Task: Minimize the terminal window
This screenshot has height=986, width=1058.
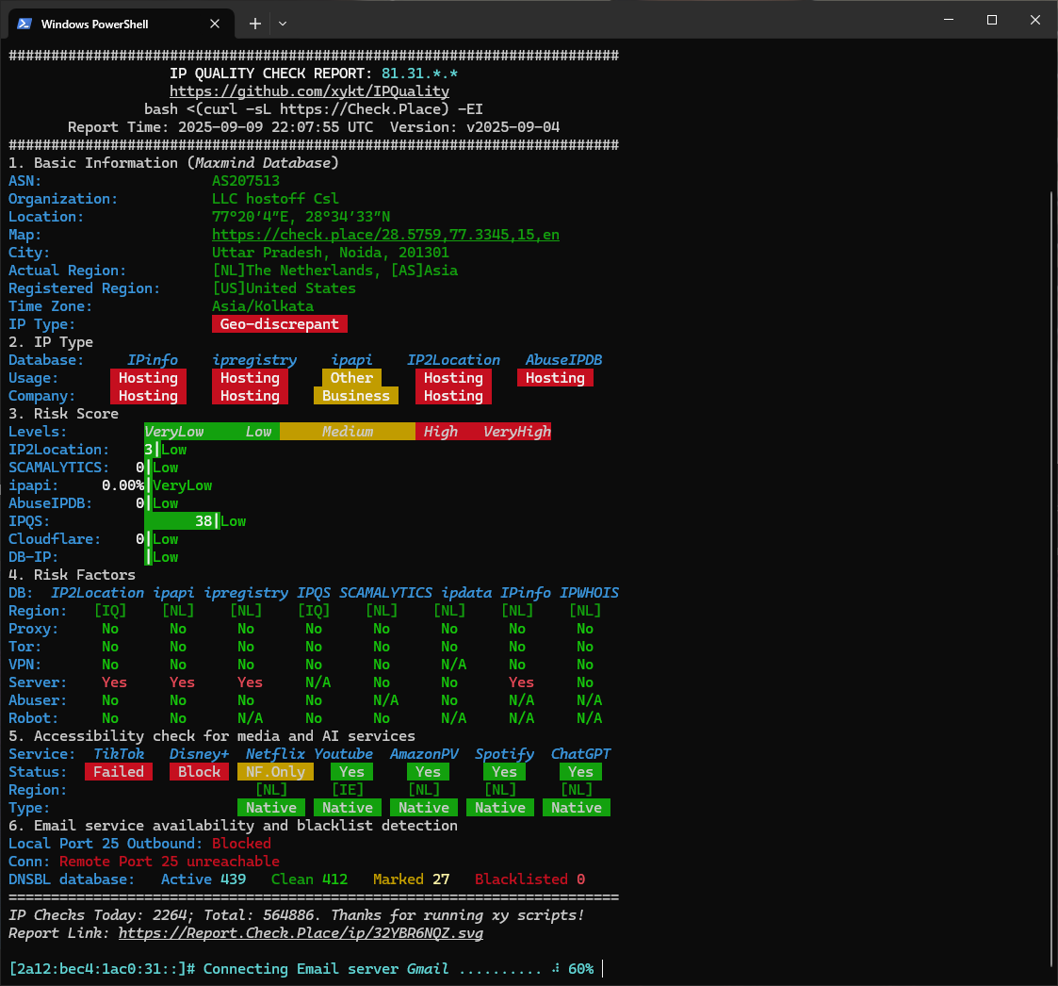Action: click(x=948, y=20)
